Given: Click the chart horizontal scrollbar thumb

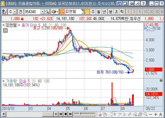Looking at the screenshot, I should coord(48,114).
